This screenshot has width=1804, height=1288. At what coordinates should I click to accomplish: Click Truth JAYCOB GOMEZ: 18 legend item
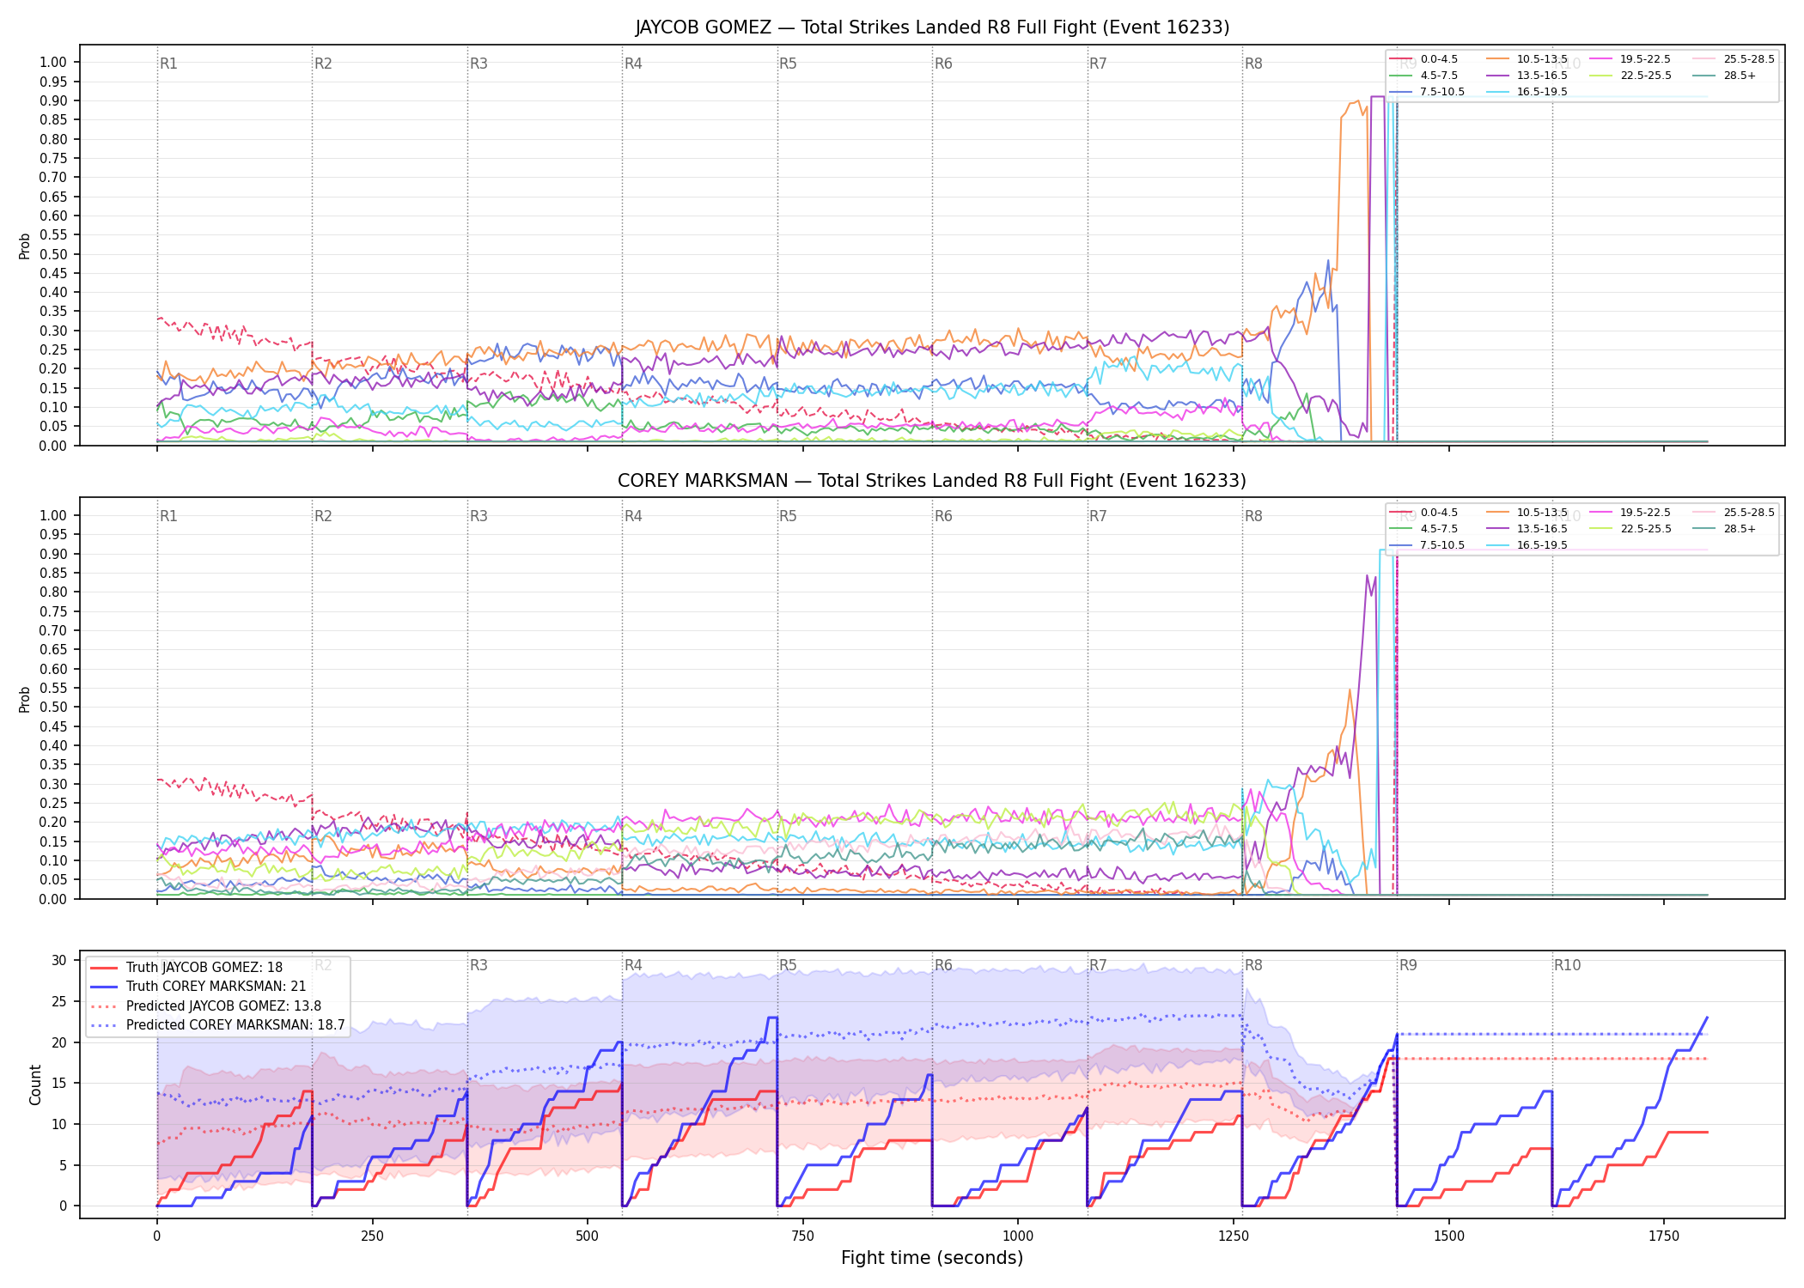(186, 968)
